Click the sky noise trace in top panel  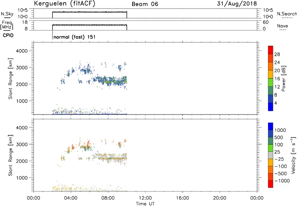tap(89, 12)
